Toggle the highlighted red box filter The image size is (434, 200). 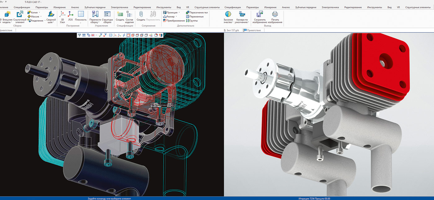pos(128,35)
